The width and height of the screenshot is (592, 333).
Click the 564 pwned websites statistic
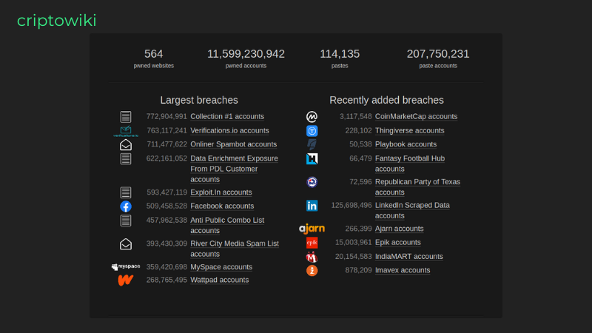pyautogui.click(x=154, y=58)
